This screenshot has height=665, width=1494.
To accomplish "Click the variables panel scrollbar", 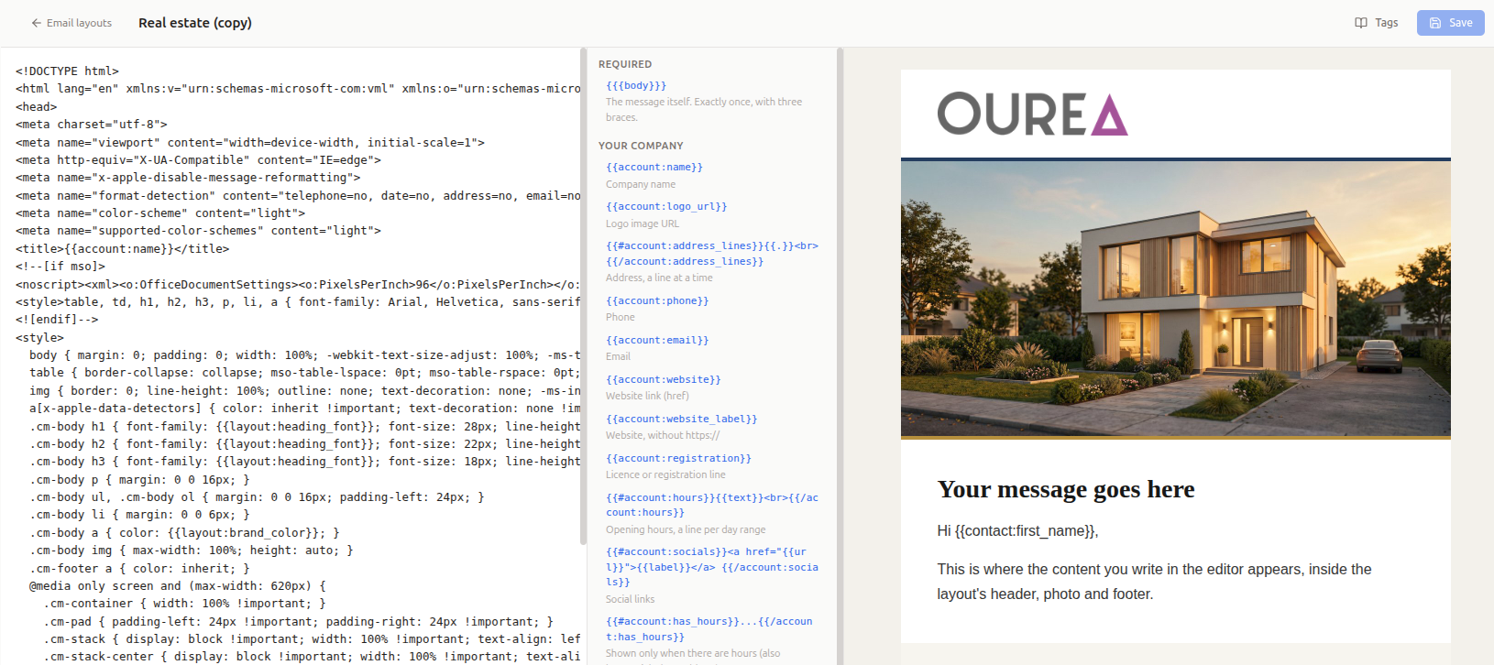I will point(840,356).
